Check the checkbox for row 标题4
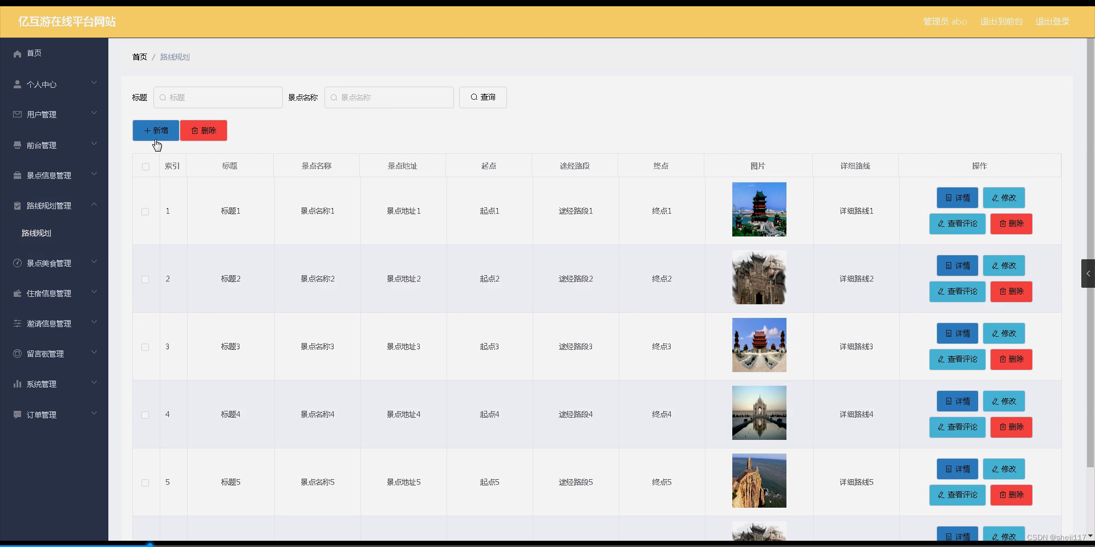 pos(145,415)
